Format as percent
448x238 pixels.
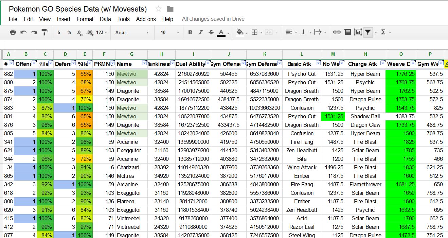pyautogui.click(x=69, y=32)
